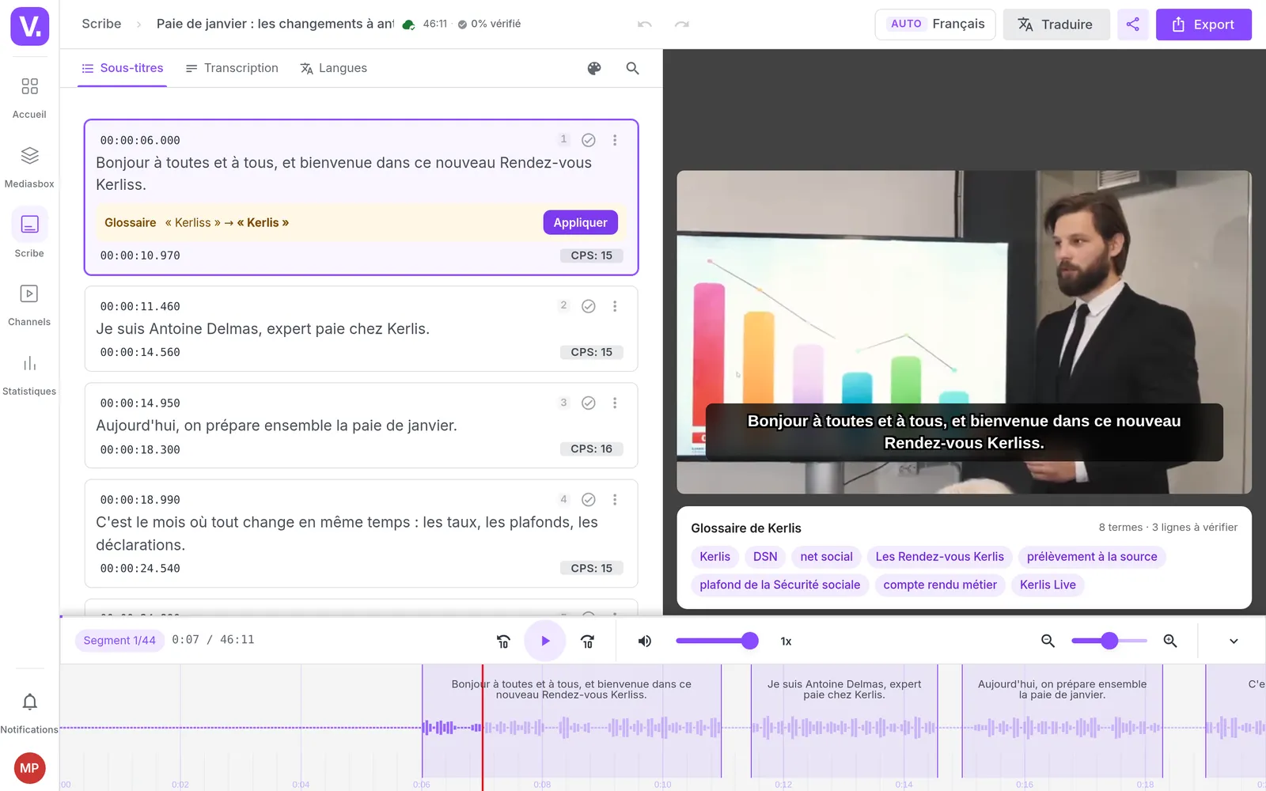
Task: Click the V. app logo
Action: pos(30,26)
